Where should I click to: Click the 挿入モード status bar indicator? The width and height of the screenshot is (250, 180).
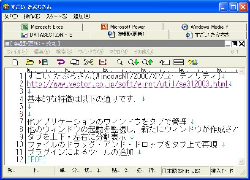[x=222, y=171]
